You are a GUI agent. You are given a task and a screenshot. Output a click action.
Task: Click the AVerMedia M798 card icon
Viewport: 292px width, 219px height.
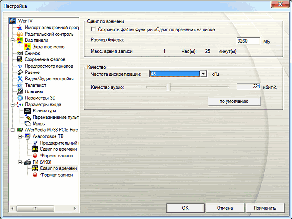tap(20, 130)
